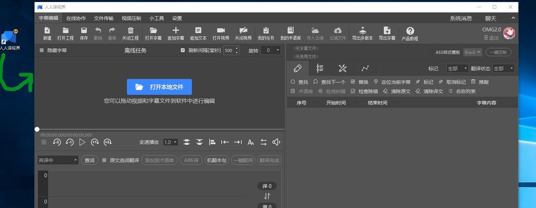Select the timeline adjust tab icon
The image size is (536, 208).
(320, 68)
